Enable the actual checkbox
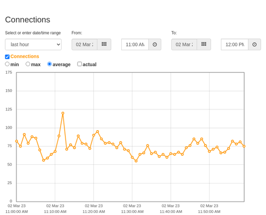Screen dimensions: 266x215 (x=79, y=64)
